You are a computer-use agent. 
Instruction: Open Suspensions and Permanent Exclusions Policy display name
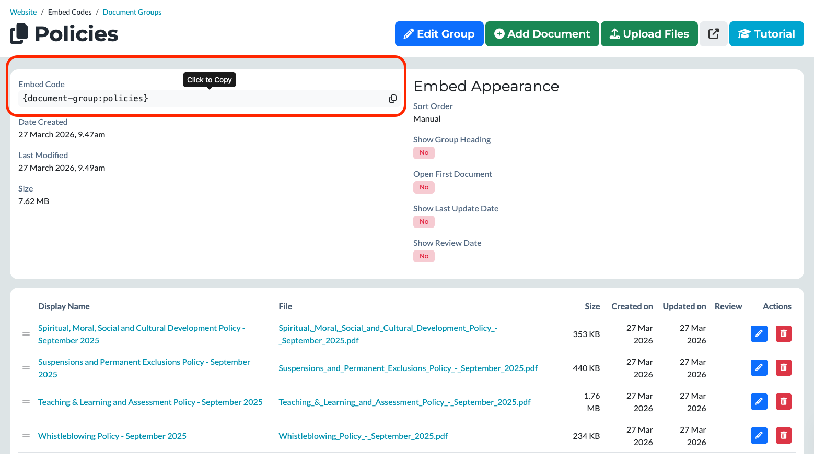pyautogui.click(x=144, y=368)
